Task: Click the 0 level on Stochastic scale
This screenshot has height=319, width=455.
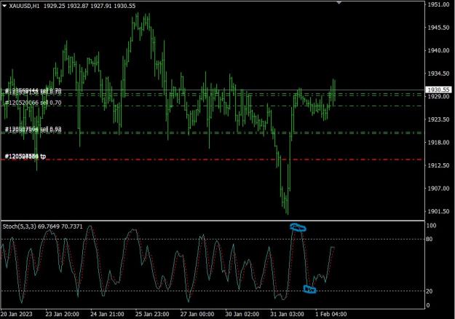Action: pos(428,305)
